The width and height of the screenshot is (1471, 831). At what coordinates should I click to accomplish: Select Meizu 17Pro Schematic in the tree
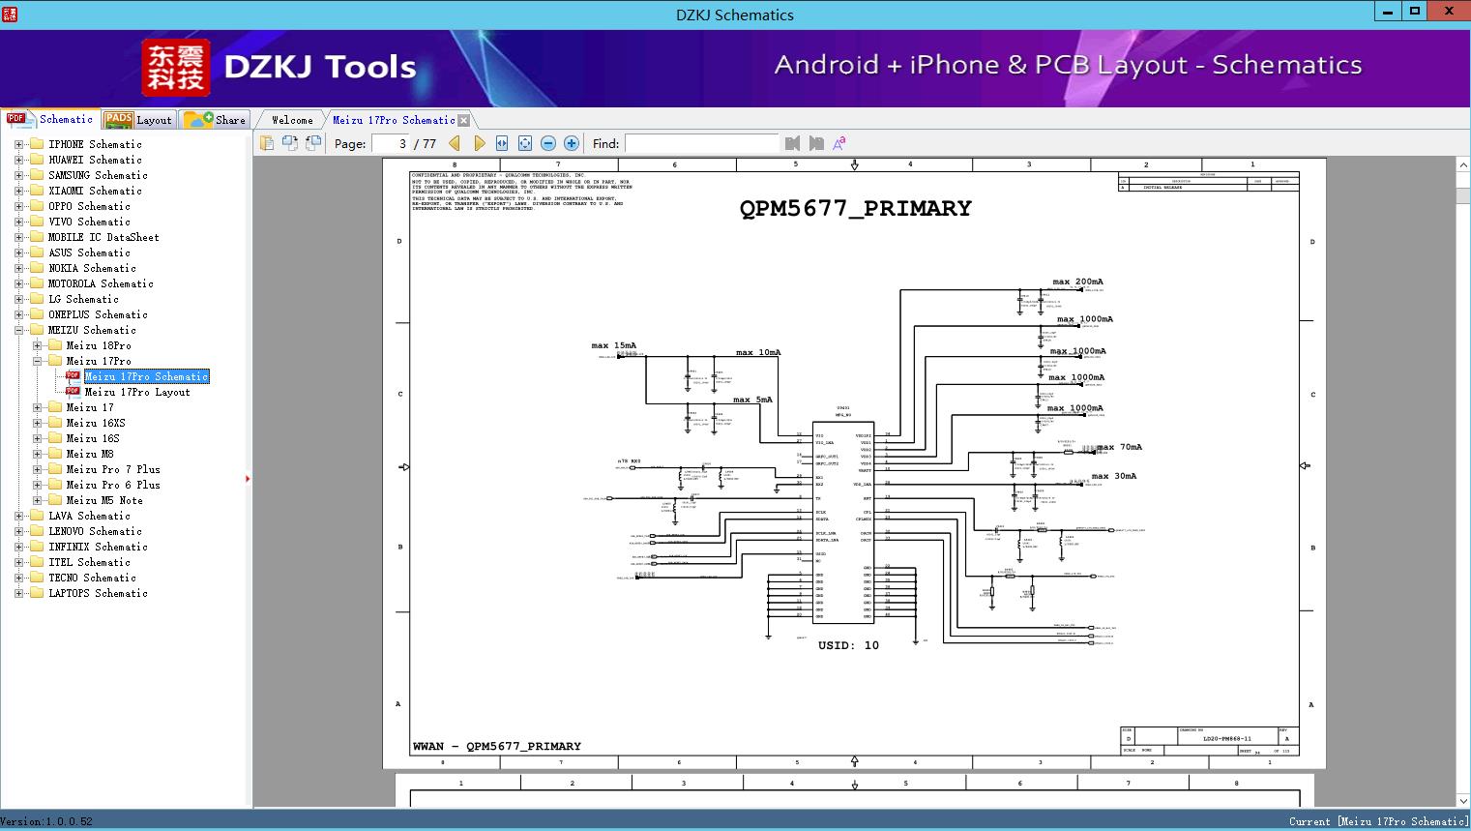146,376
